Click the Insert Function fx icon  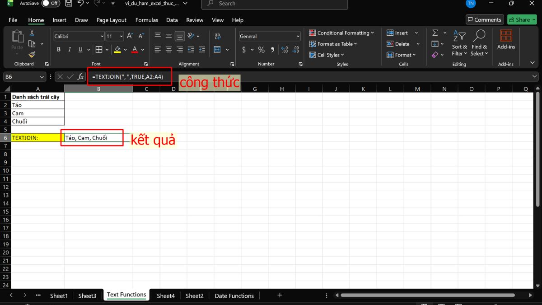81,77
